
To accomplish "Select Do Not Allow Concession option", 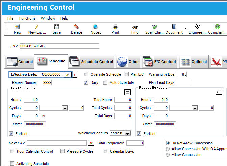I will pyautogui.click(x=168, y=143).
